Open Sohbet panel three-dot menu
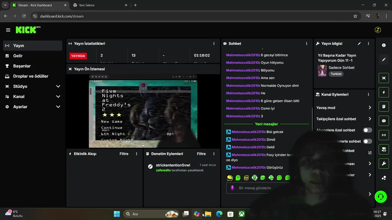The image size is (392, 220). [x=307, y=44]
